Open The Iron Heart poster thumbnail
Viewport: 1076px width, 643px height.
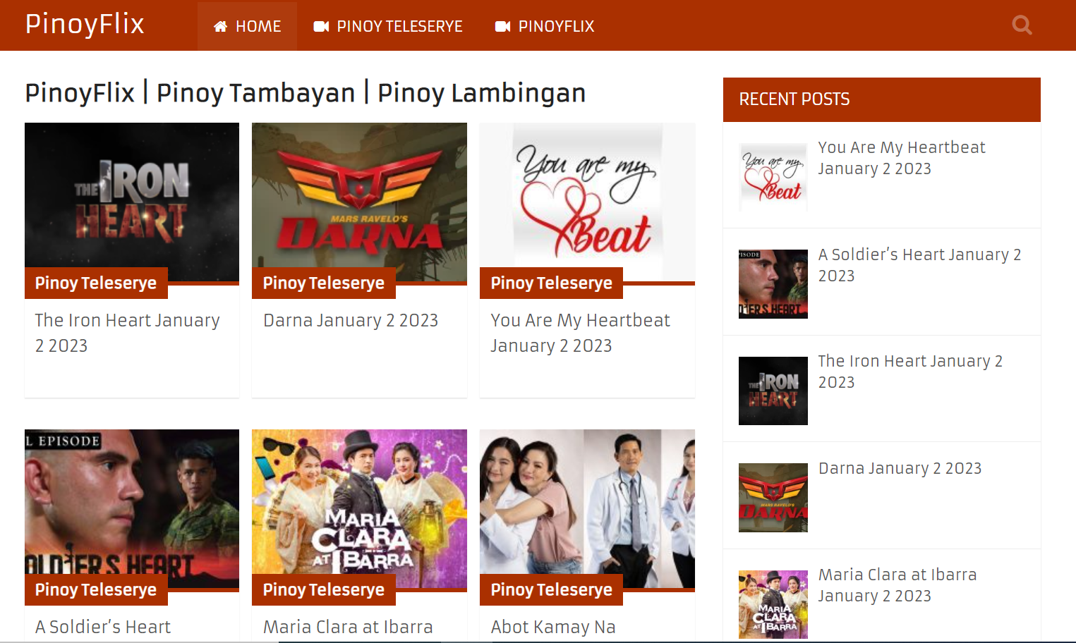132,197
